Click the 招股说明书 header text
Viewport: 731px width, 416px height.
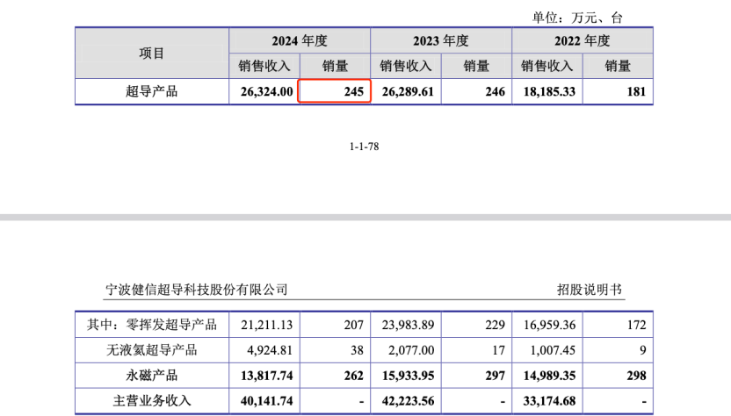[x=589, y=290]
